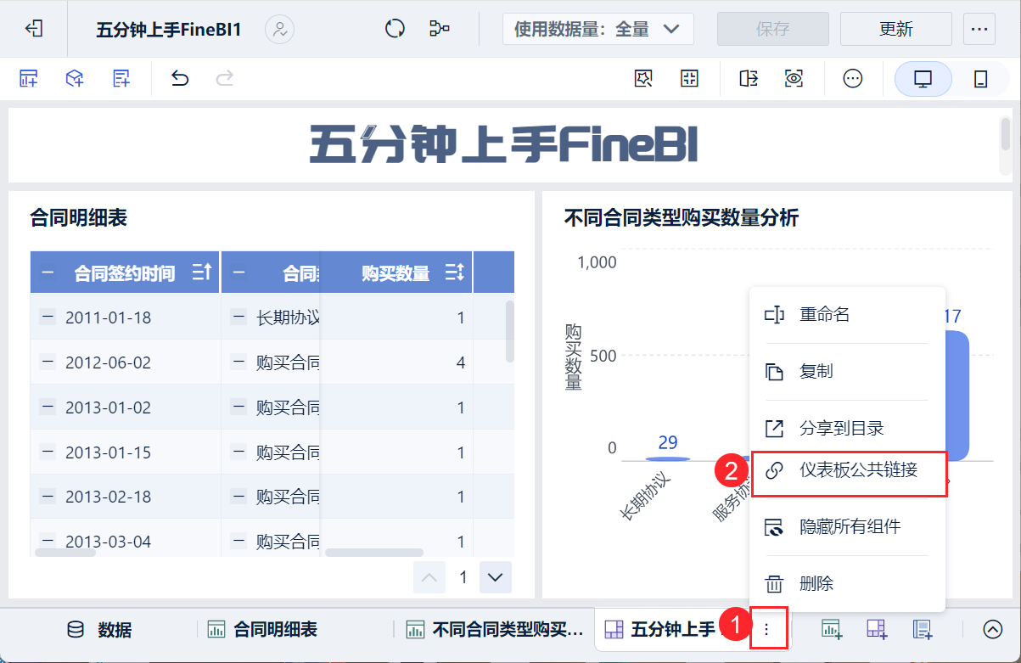Switch to the 数据 tab
1021x663 pixels.
coord(100,629)
